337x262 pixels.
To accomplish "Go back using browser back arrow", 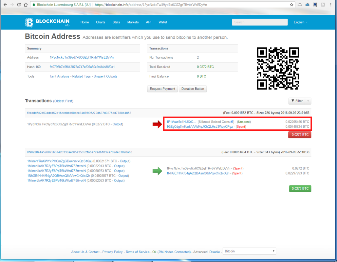I will tap(5, 5).
